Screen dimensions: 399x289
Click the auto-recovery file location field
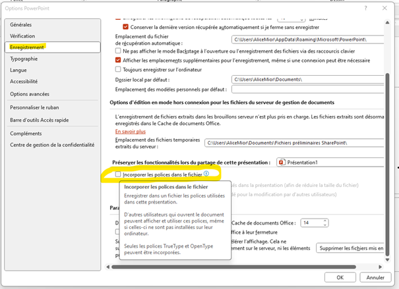pyautogui.click(x=307, y=39)
